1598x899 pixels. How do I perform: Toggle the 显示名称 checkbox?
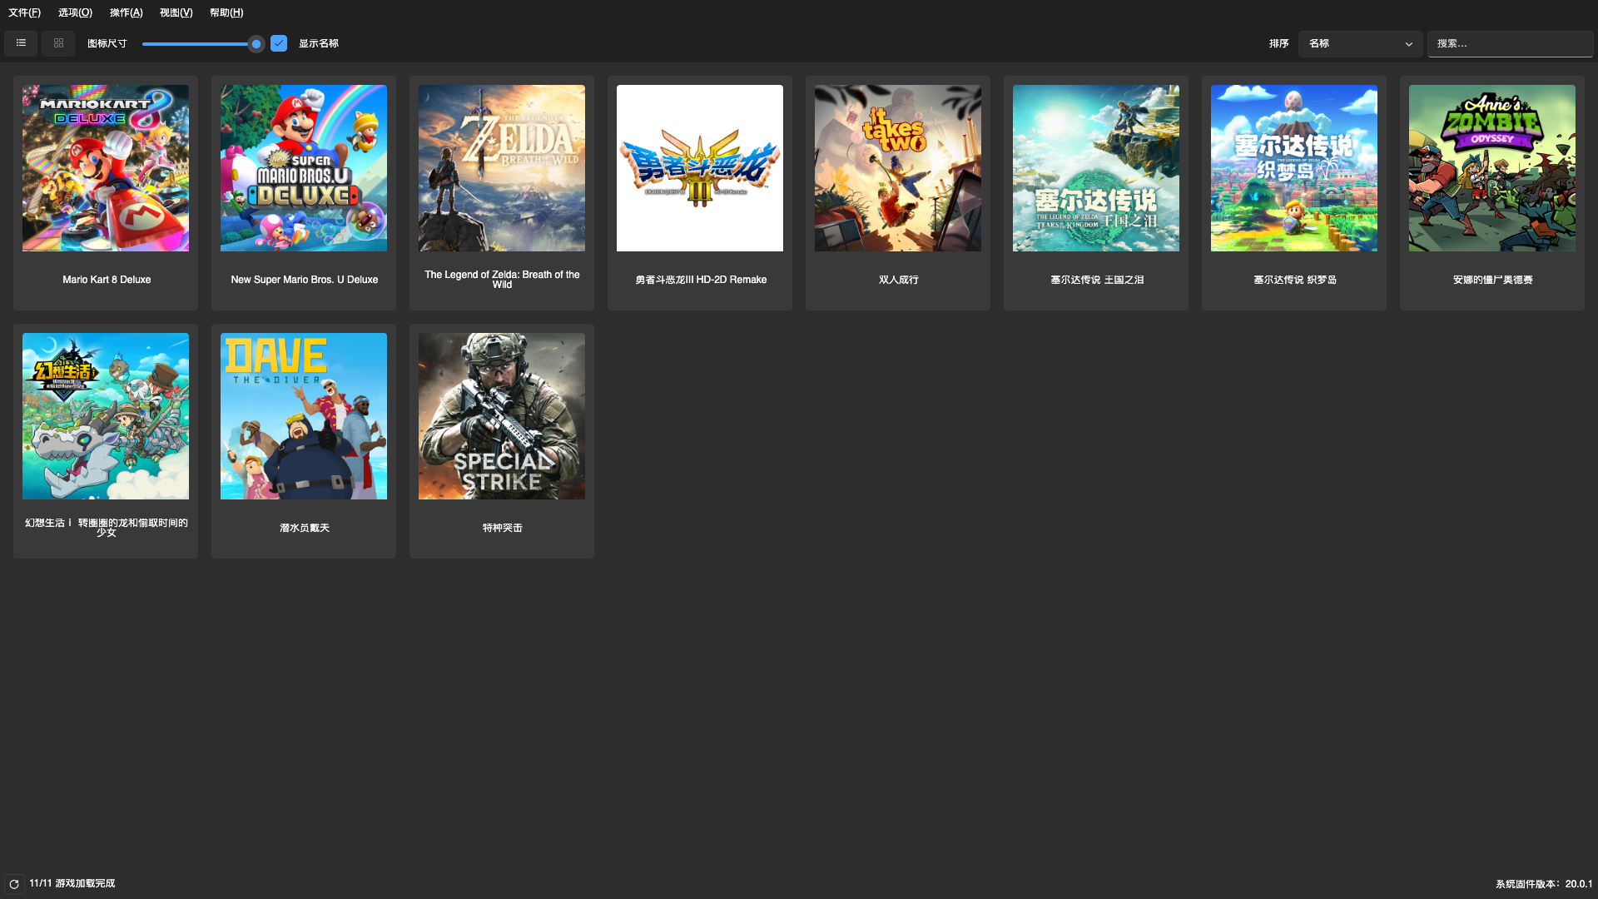[x=279, y=43]
